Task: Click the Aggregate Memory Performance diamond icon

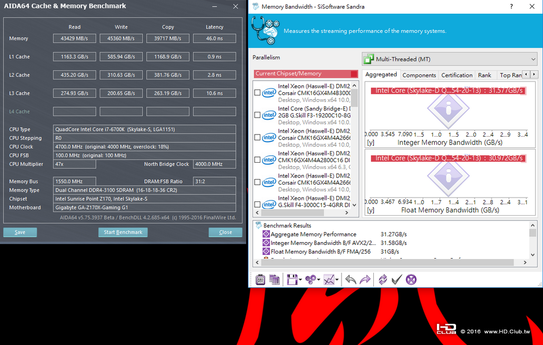Action: point(266,234)
